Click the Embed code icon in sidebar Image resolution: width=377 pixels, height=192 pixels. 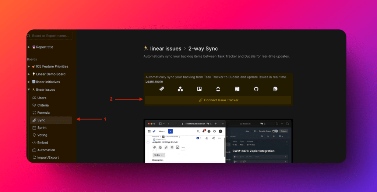34,142
